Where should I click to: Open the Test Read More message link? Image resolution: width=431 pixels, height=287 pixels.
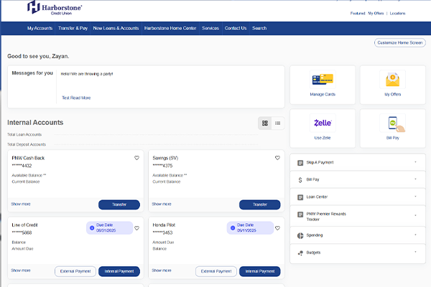click(76, 98)
